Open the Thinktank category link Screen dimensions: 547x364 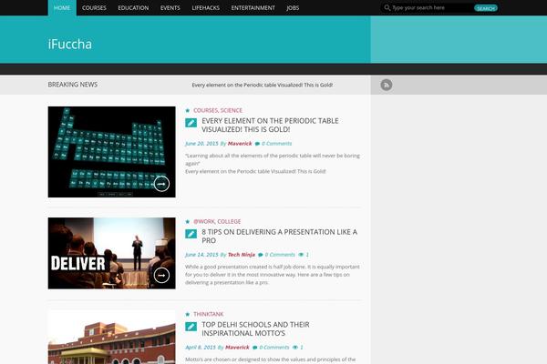point(209,314)
